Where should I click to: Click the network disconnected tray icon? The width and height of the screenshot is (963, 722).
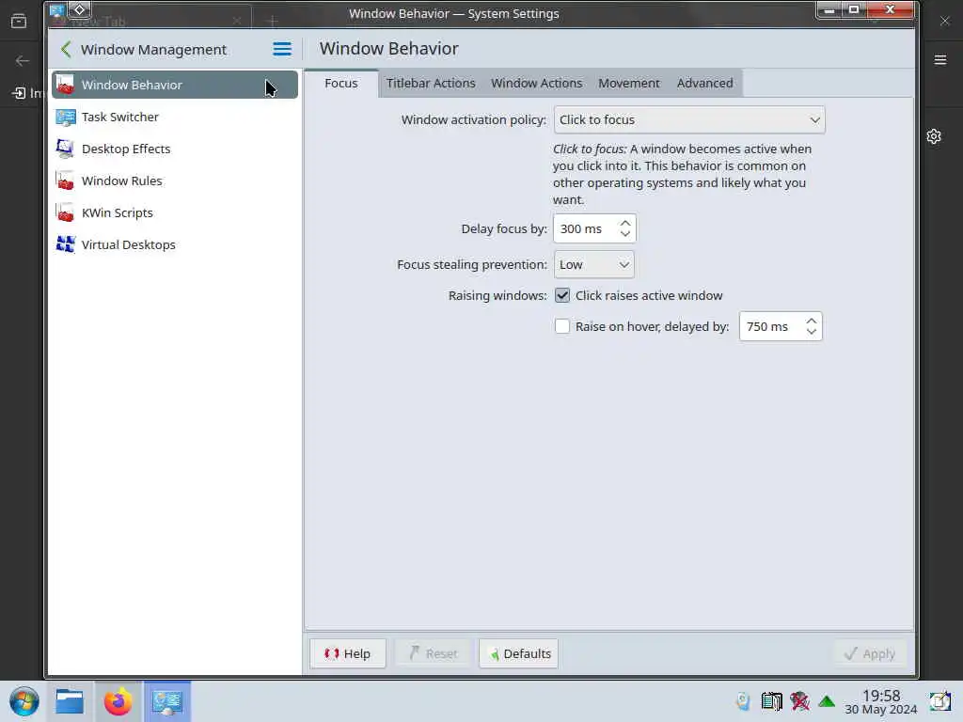point(799,701)
